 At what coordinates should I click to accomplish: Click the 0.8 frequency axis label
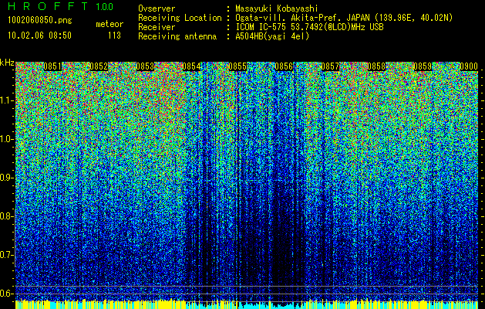click(6, 216)
